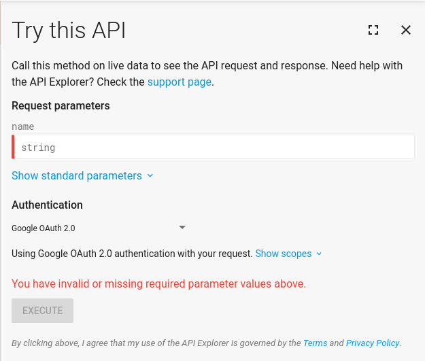425x361 pixels.
Task: Click the authentication dropdown arrow
Action: click(182, 228)
